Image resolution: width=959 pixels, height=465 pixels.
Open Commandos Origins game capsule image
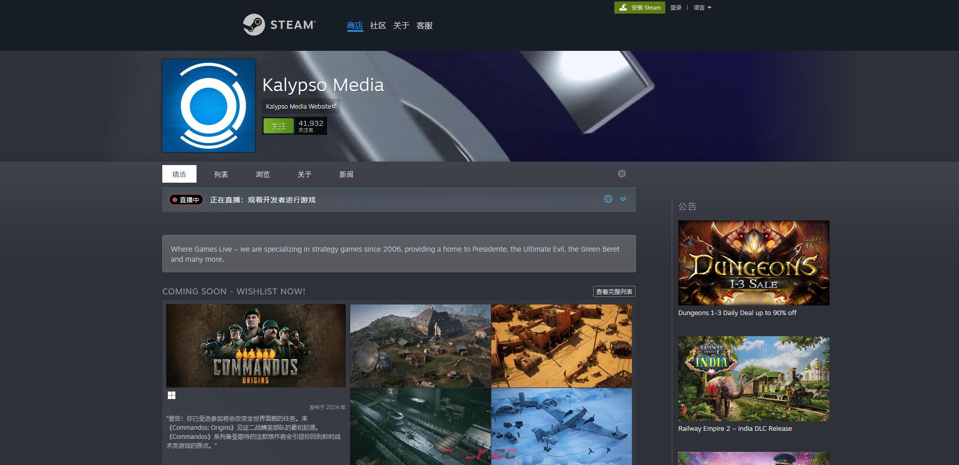256,346
